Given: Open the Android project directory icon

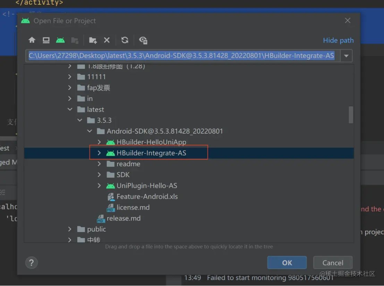Looking at the screenshot, I should pyautogui.click(x=60, y=40).
